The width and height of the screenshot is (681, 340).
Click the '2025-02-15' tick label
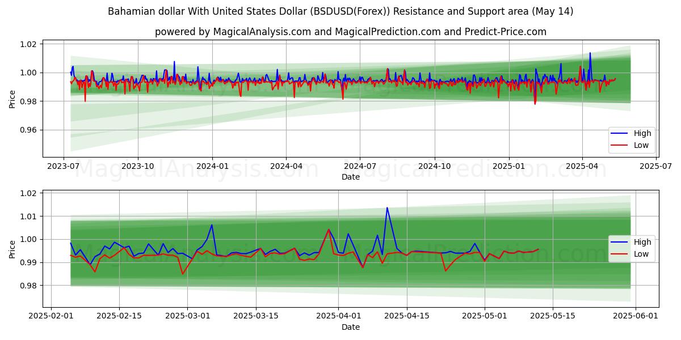[119, 315]
